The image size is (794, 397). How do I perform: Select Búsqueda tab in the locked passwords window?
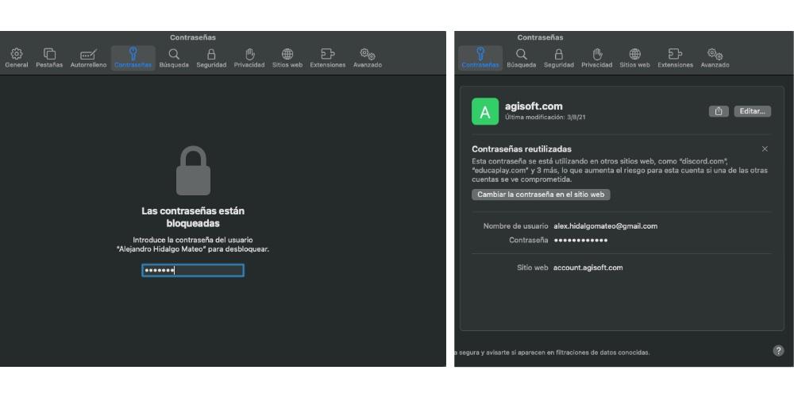pos(173,57)
